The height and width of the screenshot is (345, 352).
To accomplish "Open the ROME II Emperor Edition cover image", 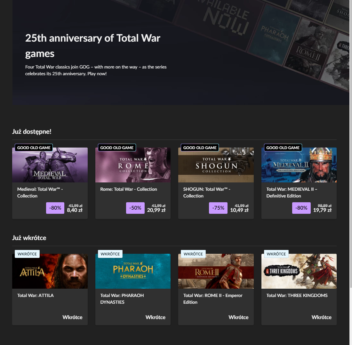I will click(x=216, y=271).
